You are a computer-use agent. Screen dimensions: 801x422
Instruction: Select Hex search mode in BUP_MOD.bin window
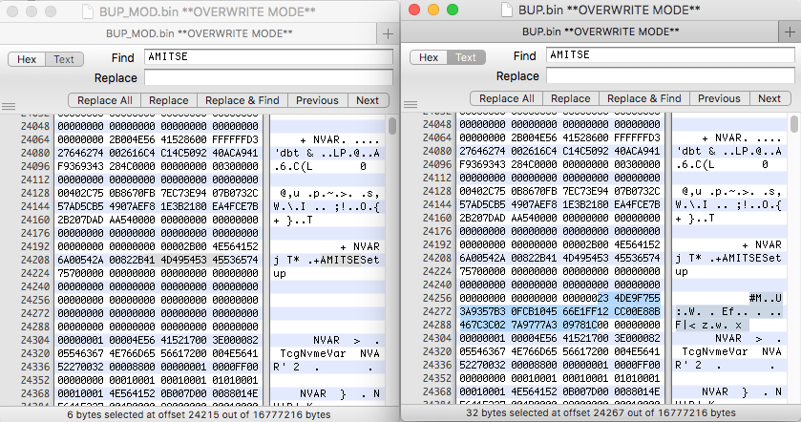[x=27, y=59]
